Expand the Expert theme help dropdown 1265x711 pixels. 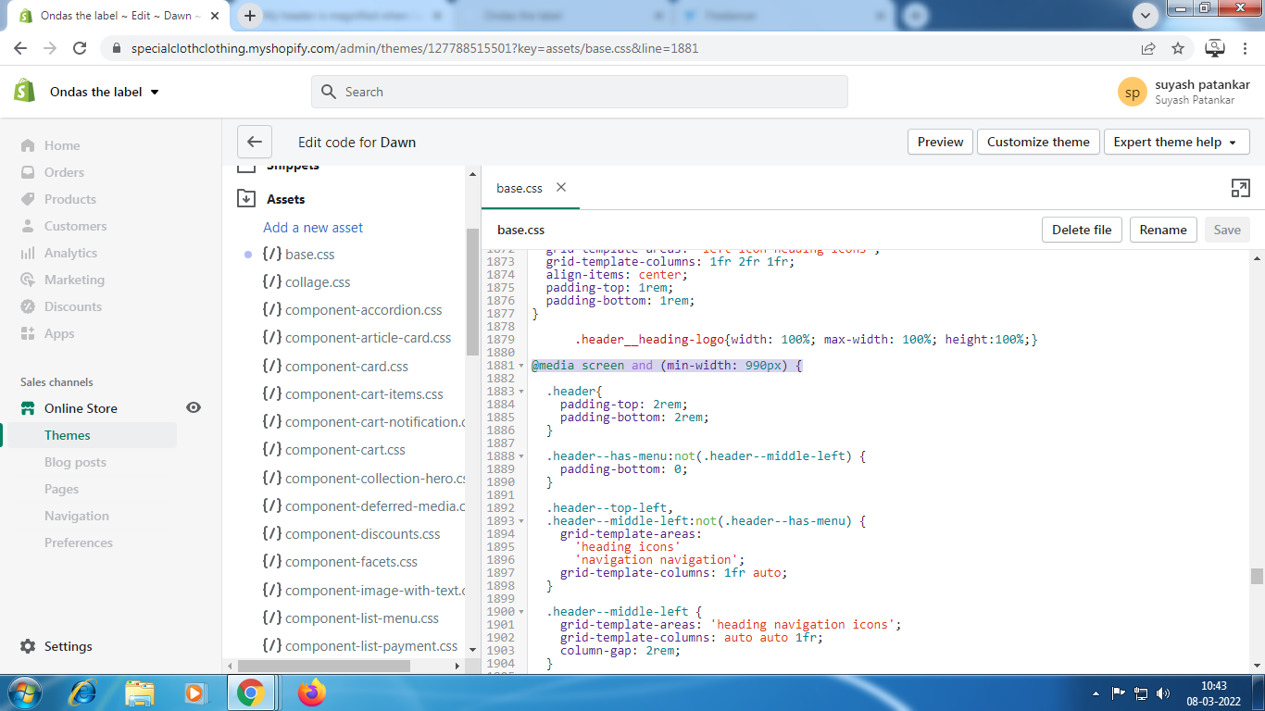pos(1176,142)
